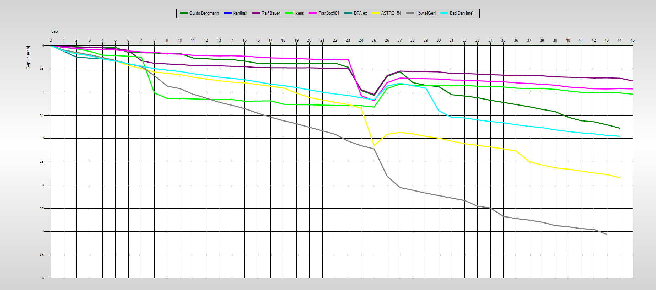Click the "Gap [in mins]" axis title
The image size is (656, 290).
(28, 57)
